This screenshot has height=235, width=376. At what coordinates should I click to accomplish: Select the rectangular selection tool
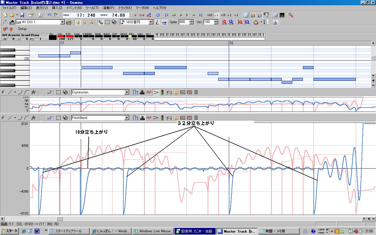pos(108,22)
